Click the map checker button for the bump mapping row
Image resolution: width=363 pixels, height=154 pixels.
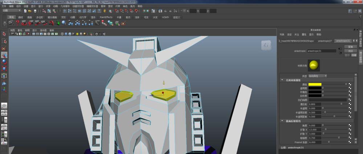(350, 100)
